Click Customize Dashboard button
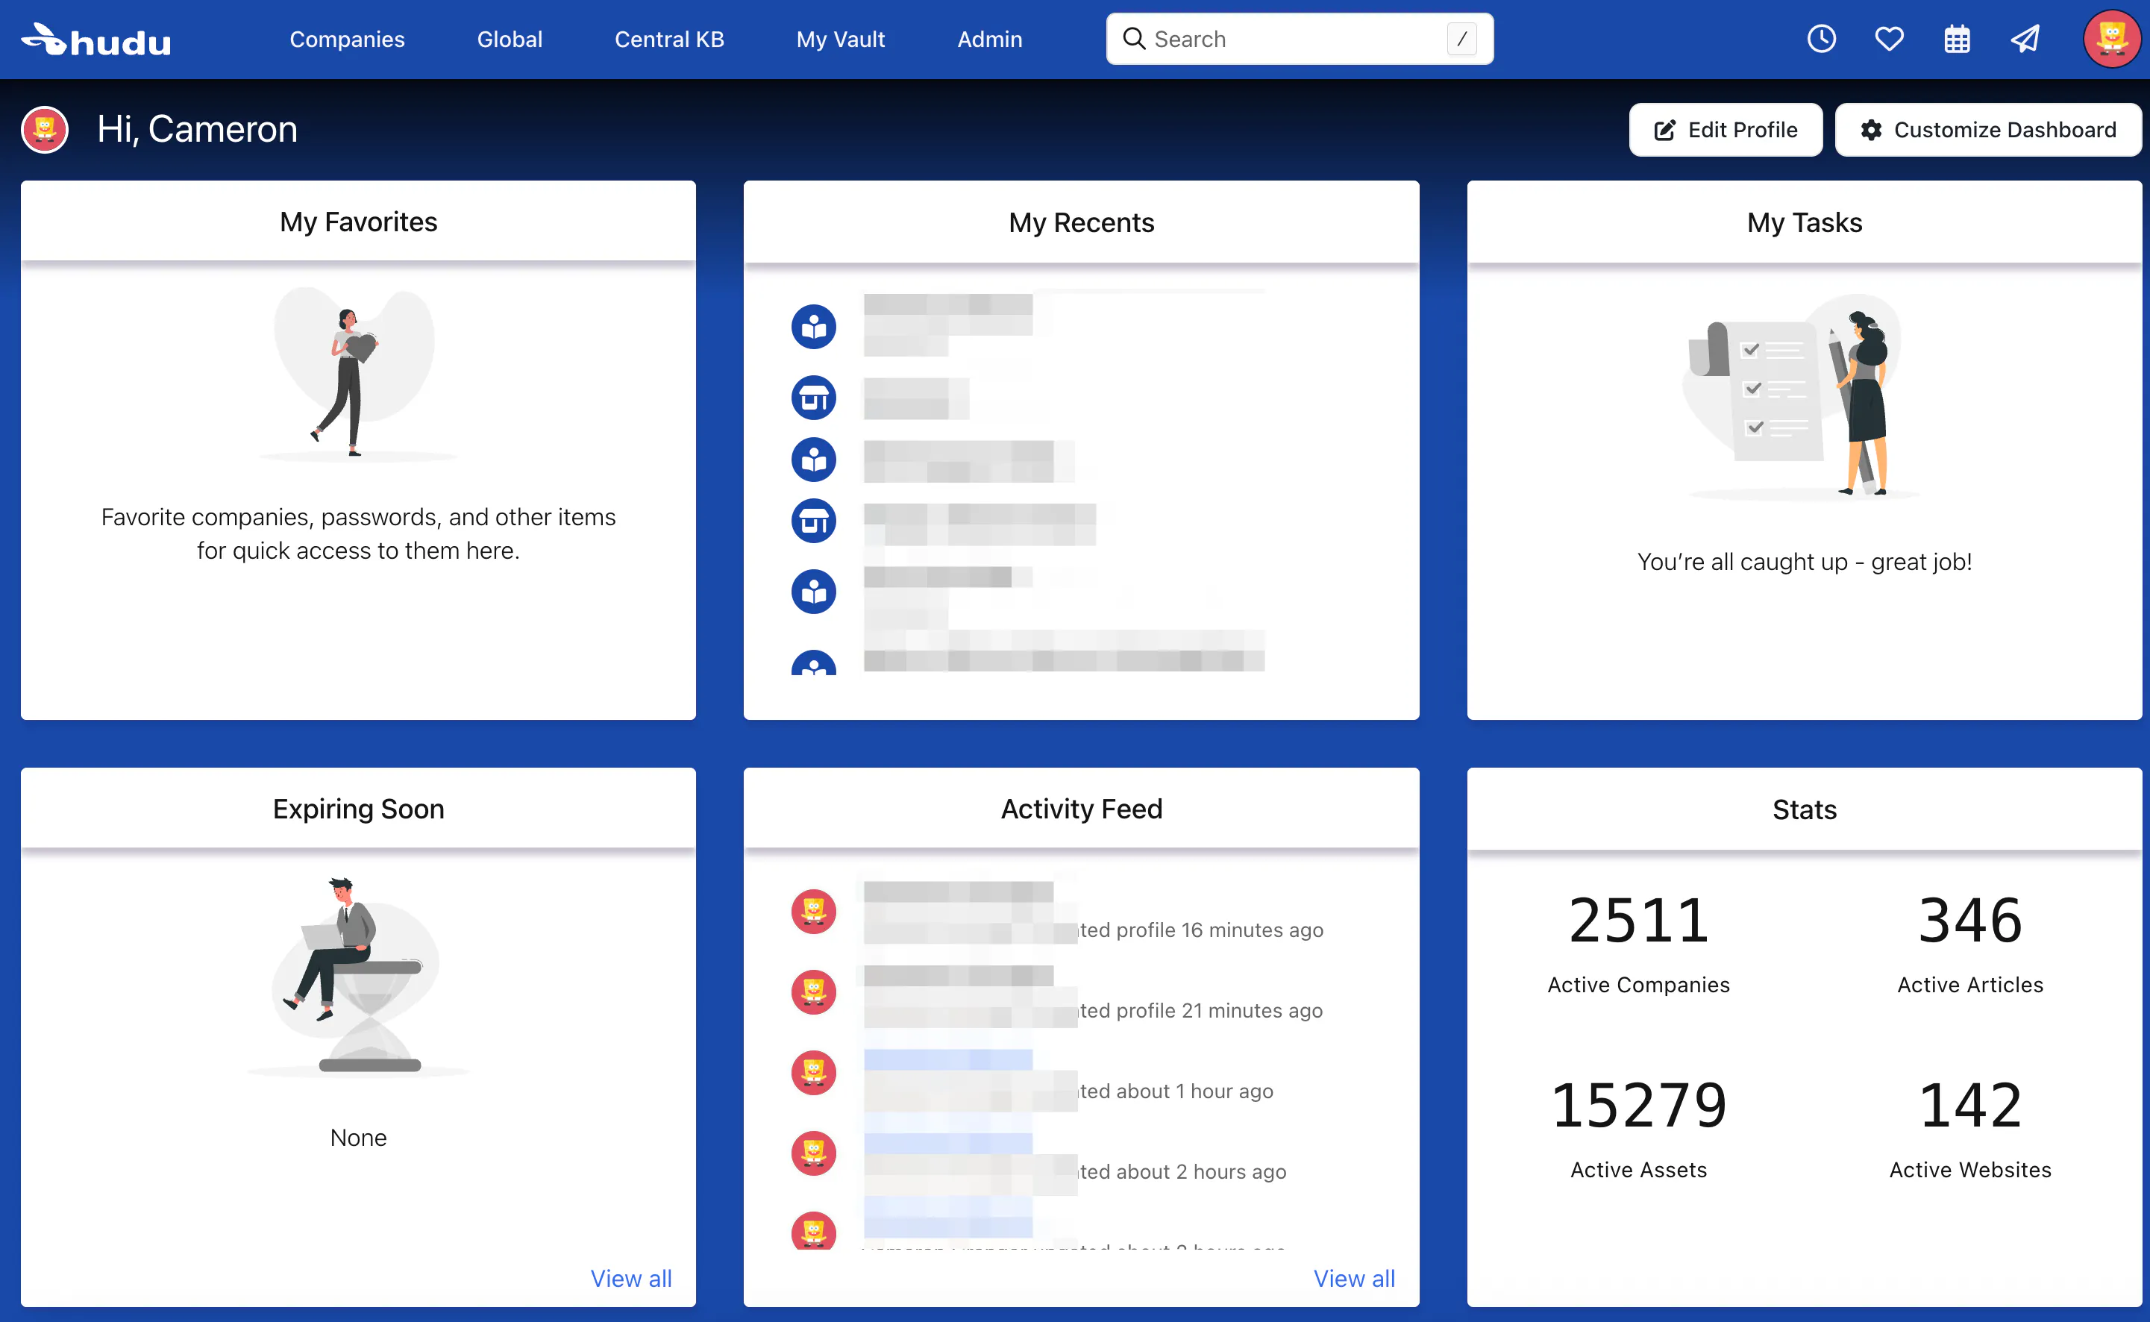This screenshot has width=2150, height=1322. [x=1987, y=131]
